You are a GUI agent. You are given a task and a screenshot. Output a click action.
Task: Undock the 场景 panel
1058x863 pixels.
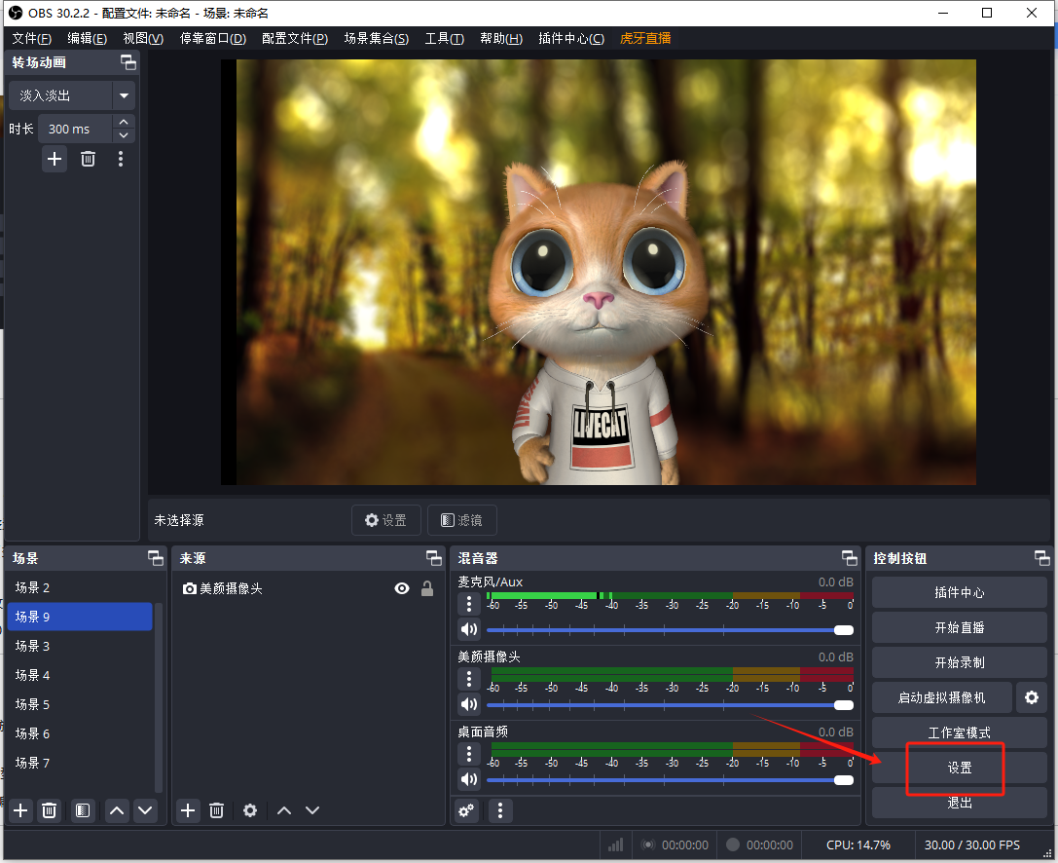coord(155,558)
